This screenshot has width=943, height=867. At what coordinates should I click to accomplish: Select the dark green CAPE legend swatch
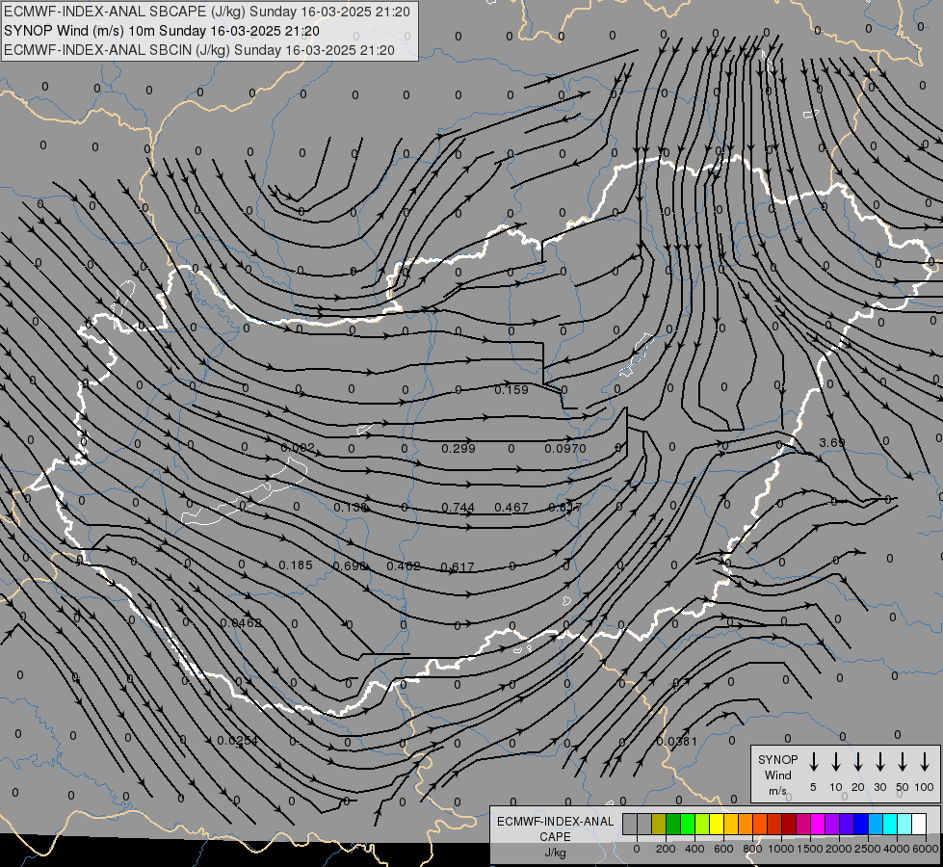click(673, 824)
